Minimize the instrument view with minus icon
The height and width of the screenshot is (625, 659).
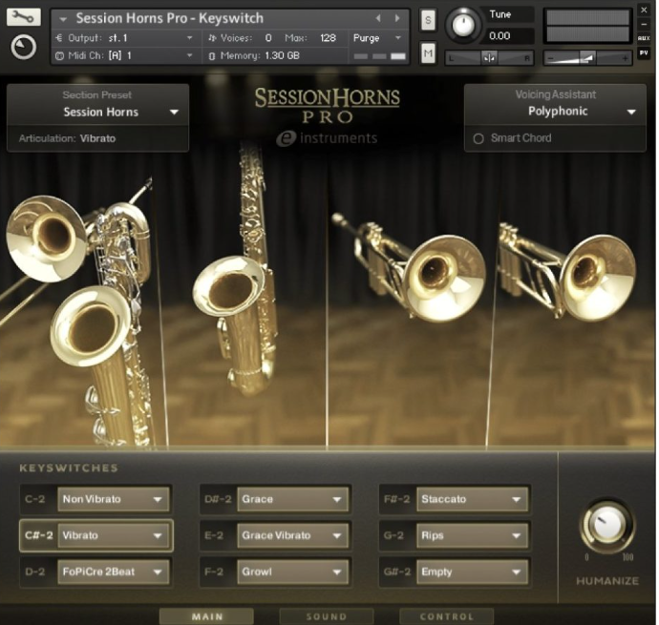coord(644,25)
